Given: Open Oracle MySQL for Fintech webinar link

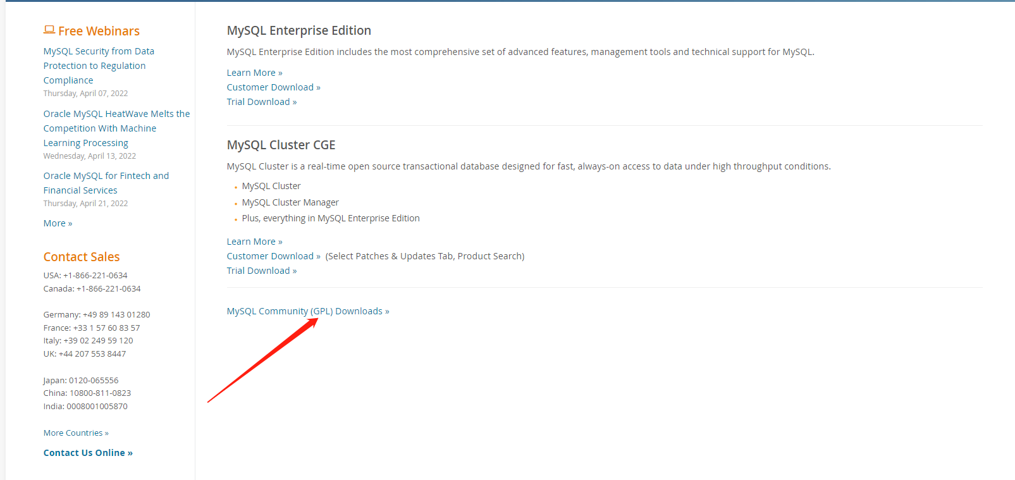Looking at the screenshot, I should pos(106,183).
